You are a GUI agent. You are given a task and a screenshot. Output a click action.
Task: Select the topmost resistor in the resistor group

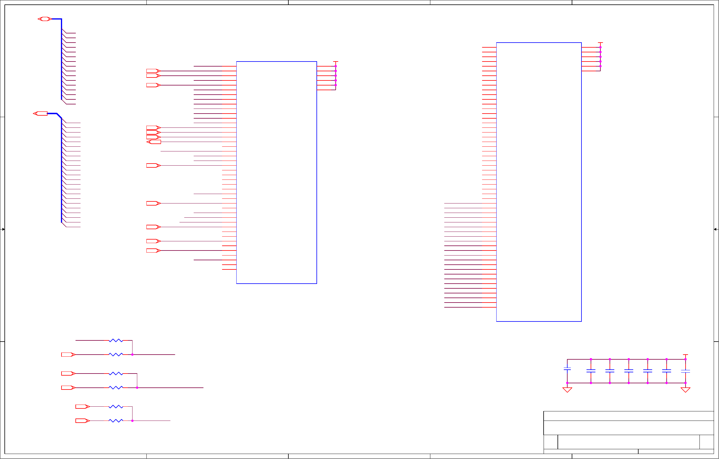pos(116,340)
